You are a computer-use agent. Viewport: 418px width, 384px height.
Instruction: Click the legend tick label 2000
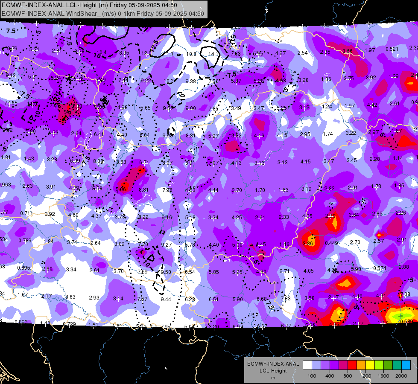coord(401,376)
